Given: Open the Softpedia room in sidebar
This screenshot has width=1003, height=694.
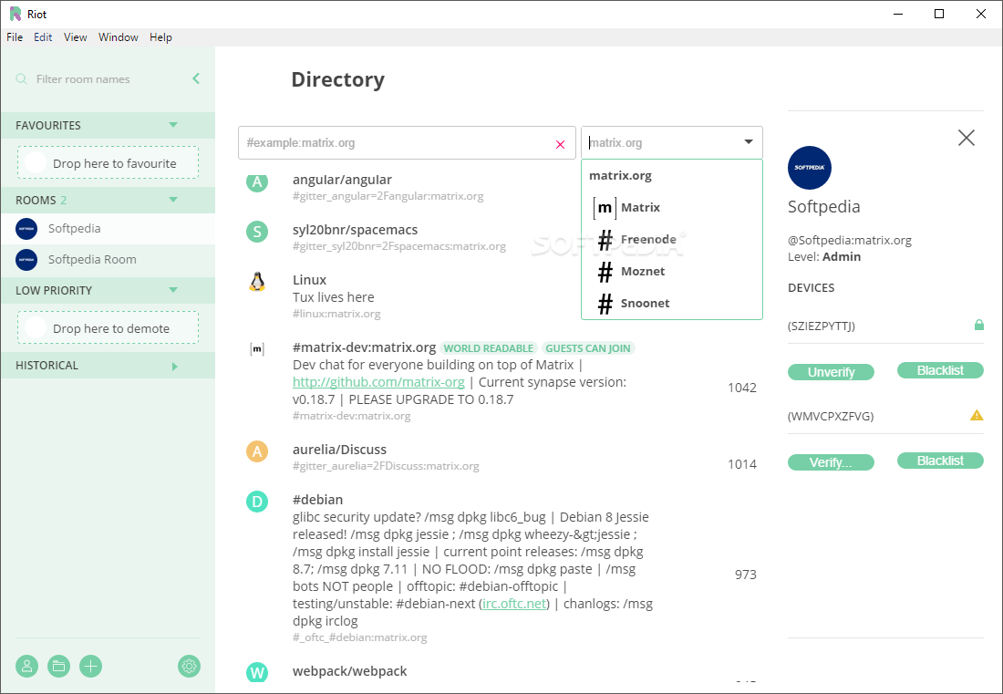Looking at the screenshot, I should click(x=108, y=228).
